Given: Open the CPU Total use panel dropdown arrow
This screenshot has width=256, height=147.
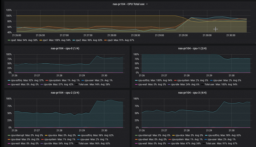Looking at the screenshot, I should tap(147, 4).
